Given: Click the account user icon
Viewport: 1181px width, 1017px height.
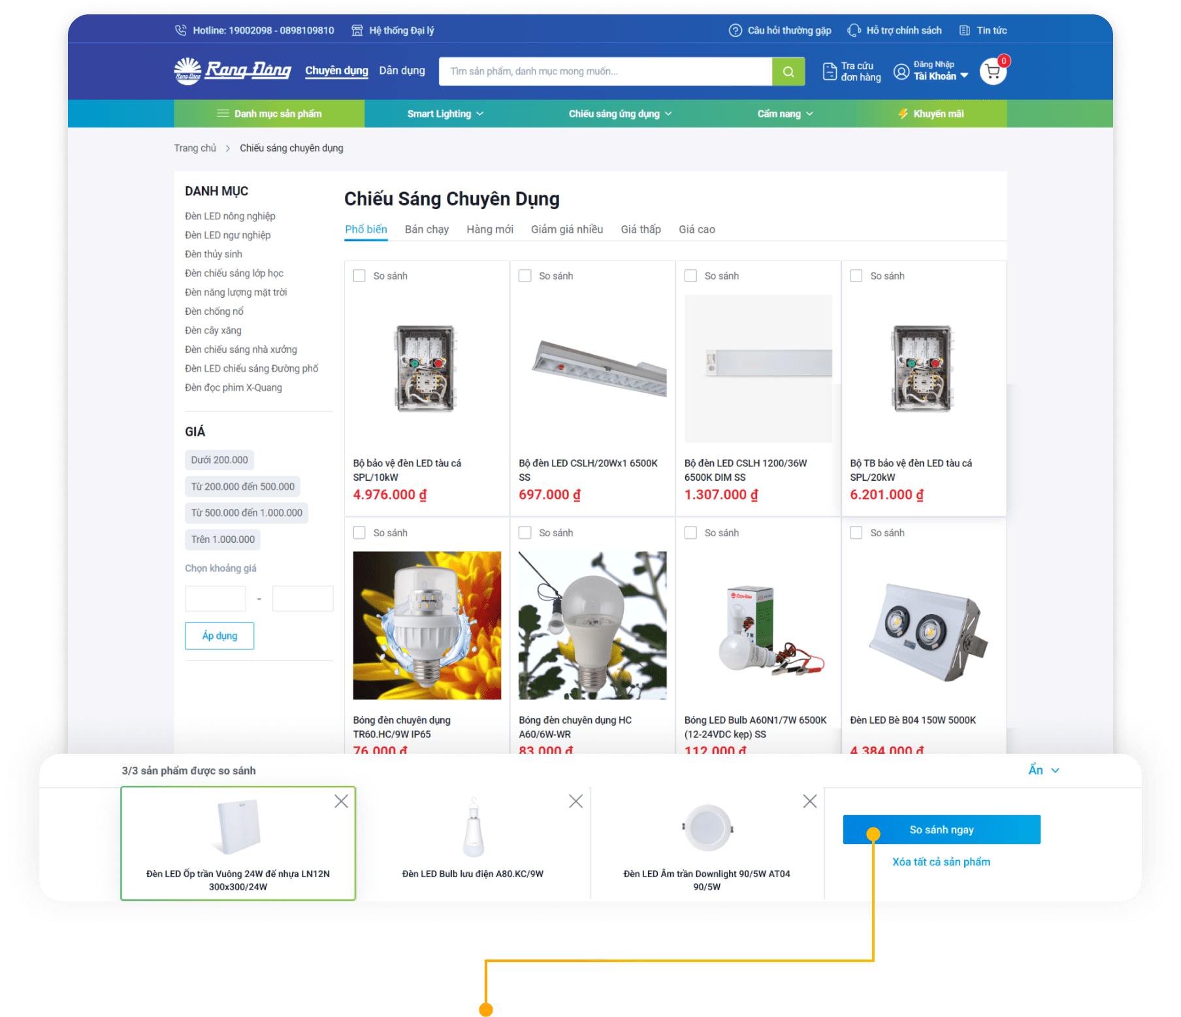Looking at the screenshot, I should (901, 71).
